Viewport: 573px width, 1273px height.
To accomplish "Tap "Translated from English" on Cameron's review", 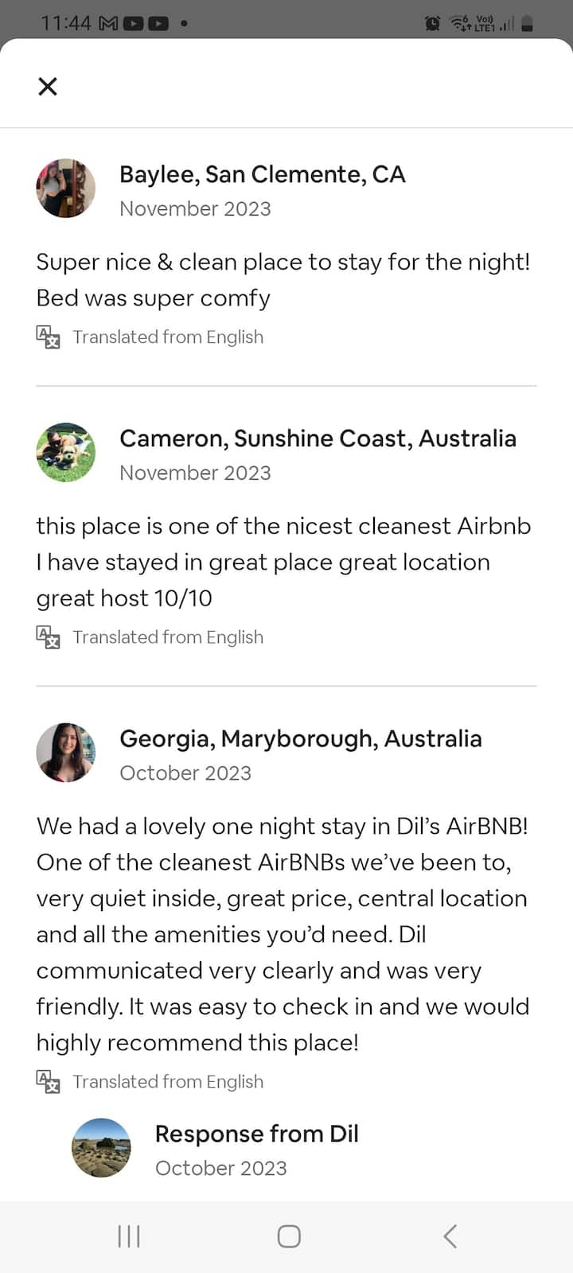I will tap(168, 636).
